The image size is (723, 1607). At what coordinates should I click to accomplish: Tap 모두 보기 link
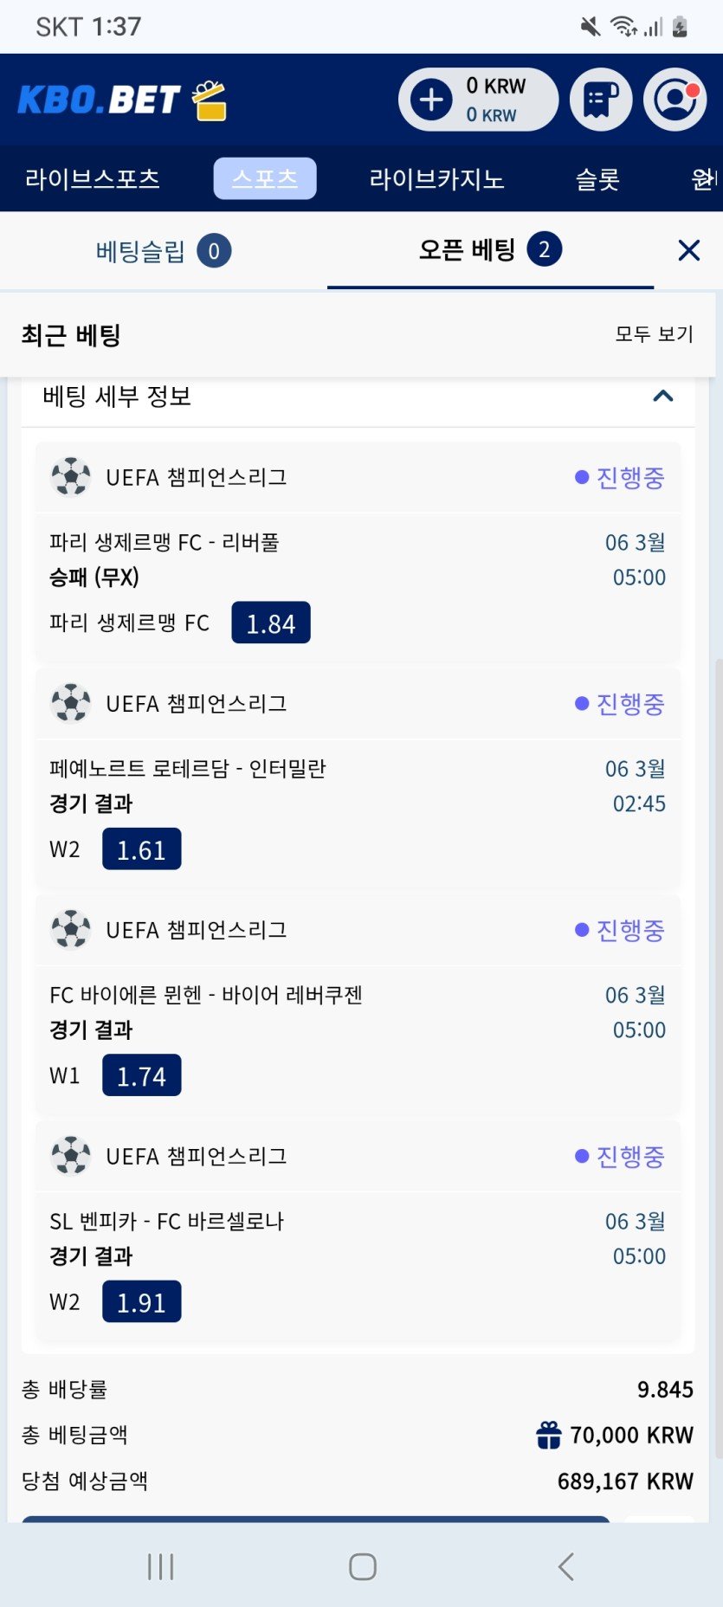click(654, 334)
